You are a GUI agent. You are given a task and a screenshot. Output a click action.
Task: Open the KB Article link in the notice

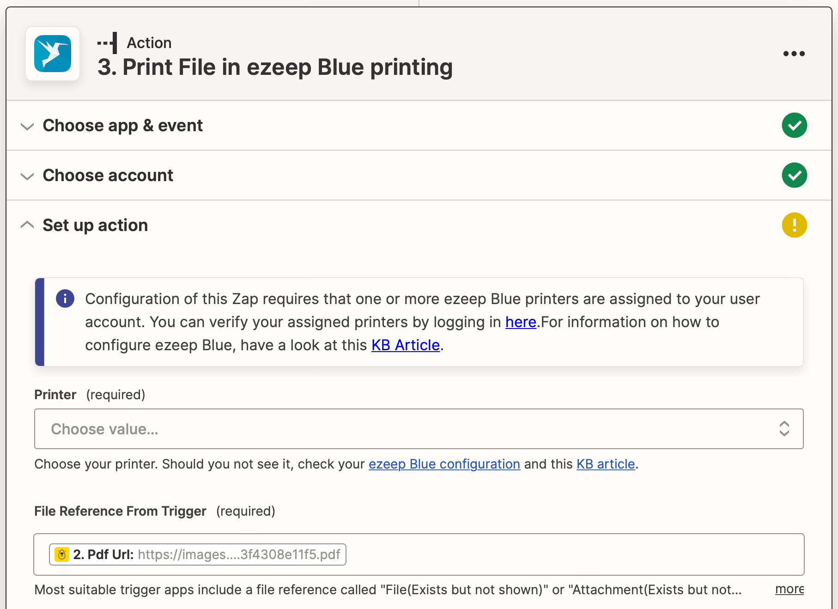[x=405, y=345]
